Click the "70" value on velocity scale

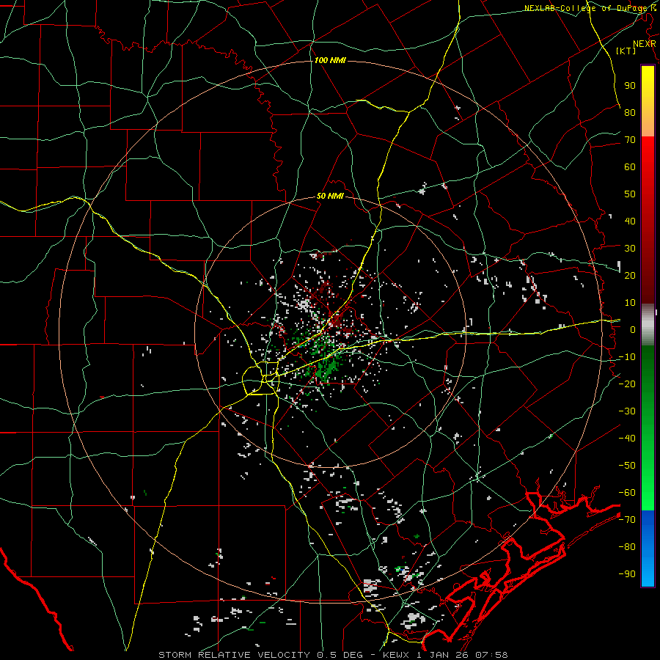point(630,140)
